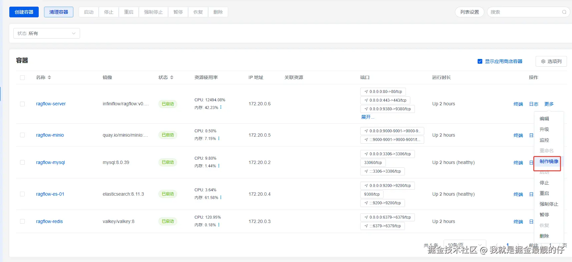This screenshot has width=572, height=262.
Task: Click the 9300/tcp port tag
Action: click(372, 194)
